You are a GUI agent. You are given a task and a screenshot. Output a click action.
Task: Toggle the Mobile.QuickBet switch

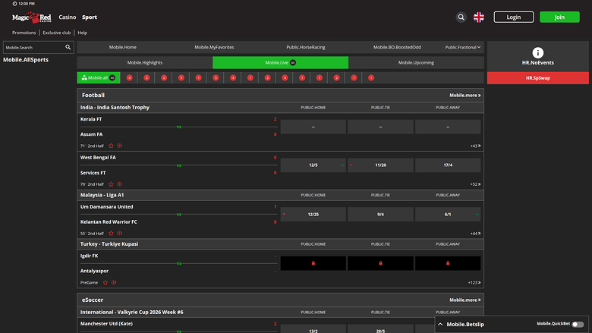point(578,324)
